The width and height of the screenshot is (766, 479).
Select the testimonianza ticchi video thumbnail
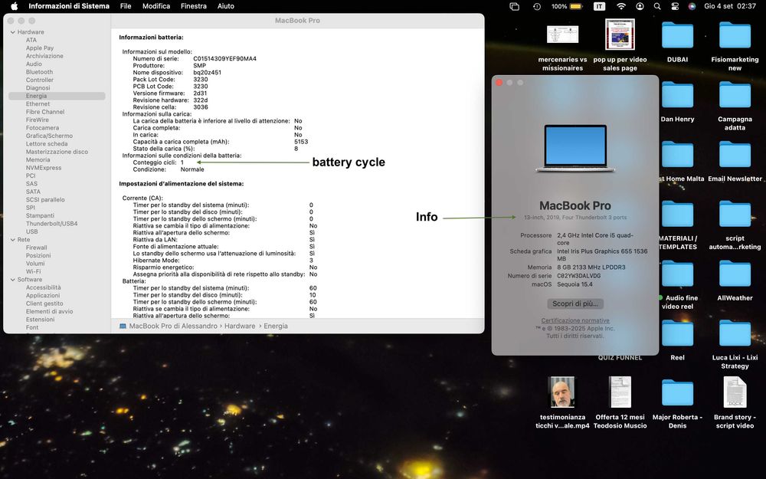coord(562,392)
